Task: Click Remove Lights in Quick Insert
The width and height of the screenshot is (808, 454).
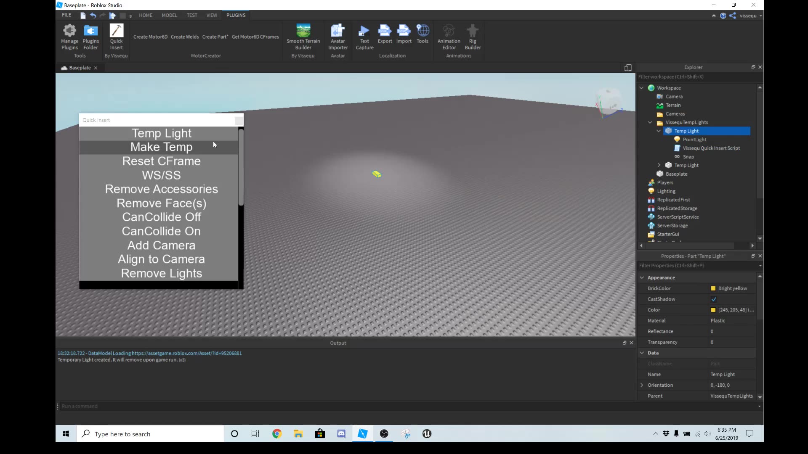Action: (161, 273)
